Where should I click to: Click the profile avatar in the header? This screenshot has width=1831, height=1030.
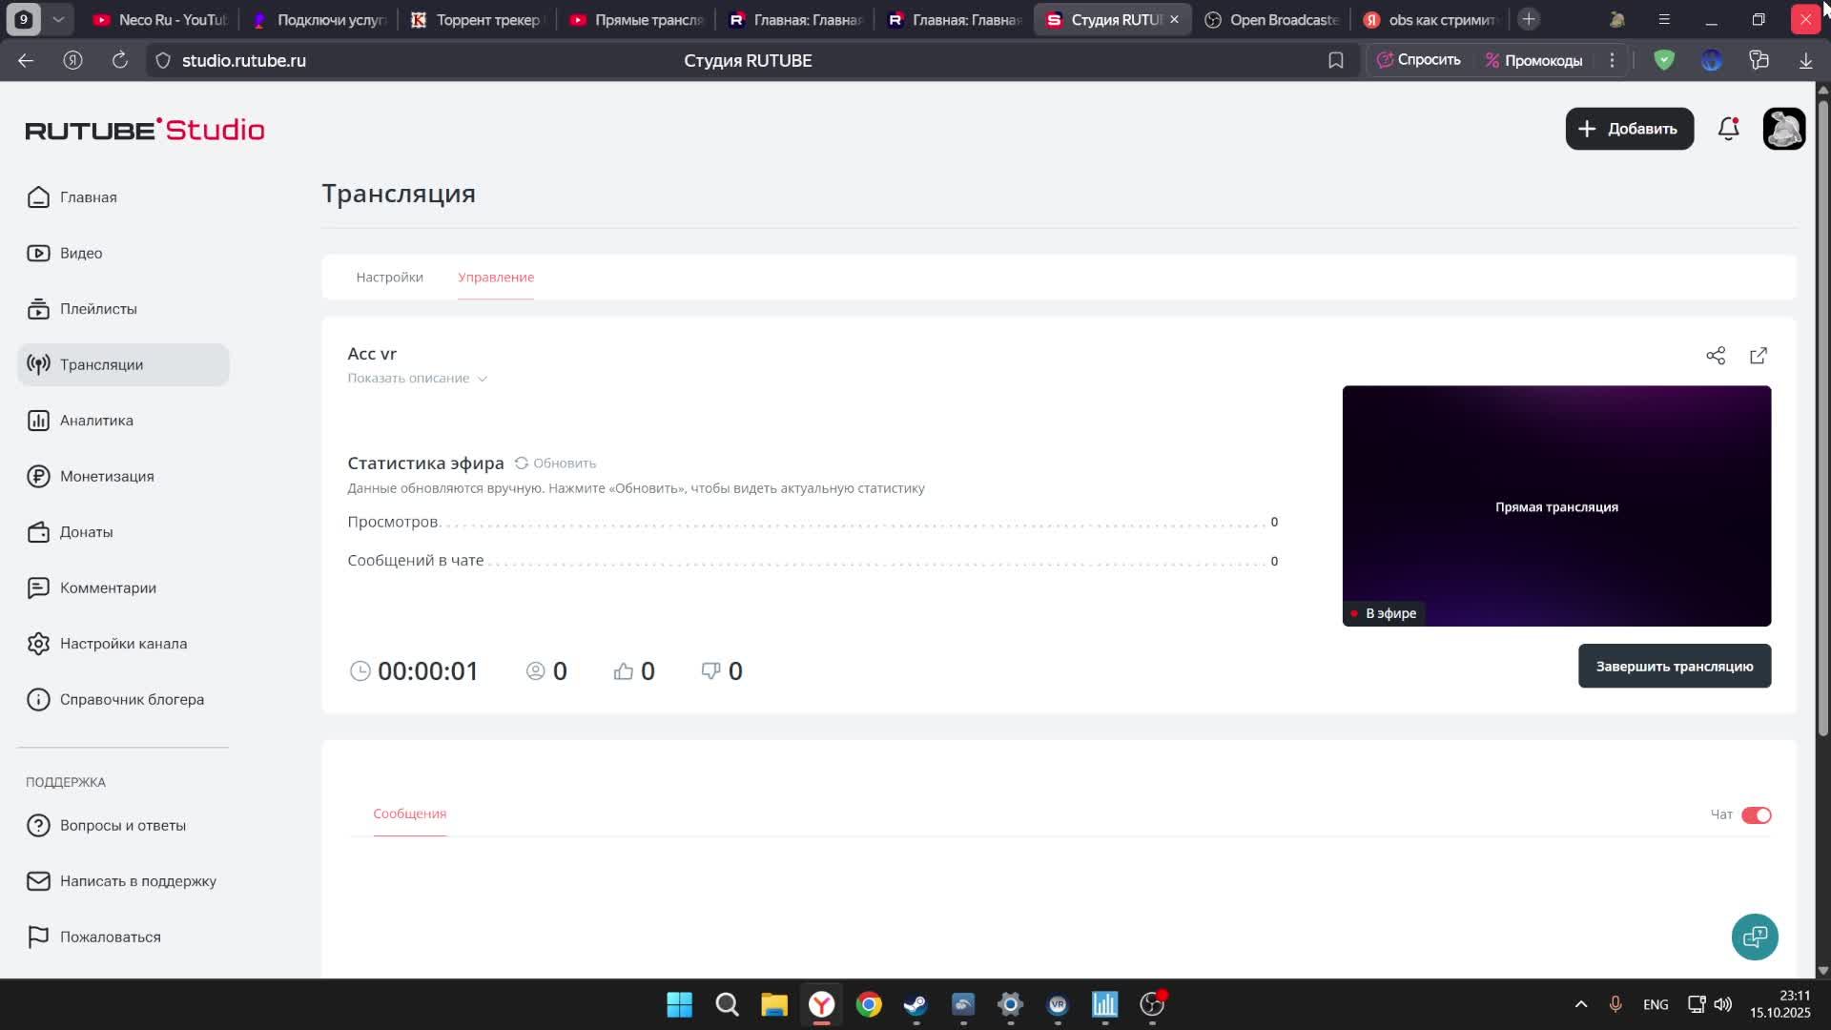pyautogui.click(x=1783, y=129)
